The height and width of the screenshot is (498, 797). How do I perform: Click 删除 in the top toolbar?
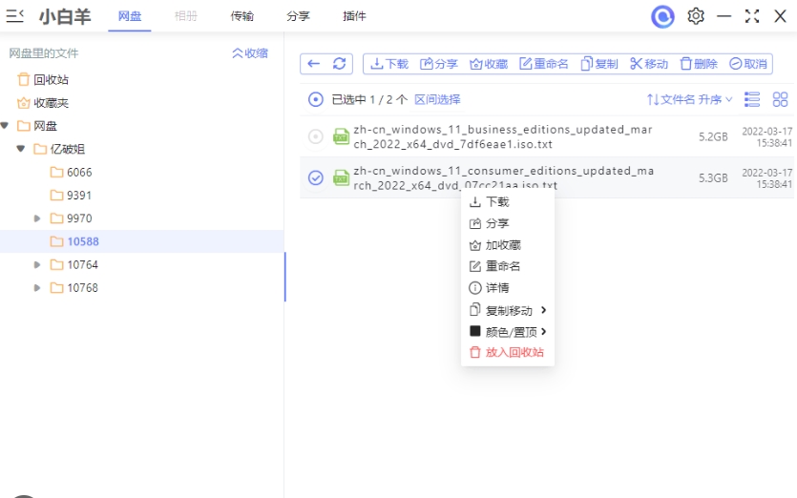click(699, 64)
